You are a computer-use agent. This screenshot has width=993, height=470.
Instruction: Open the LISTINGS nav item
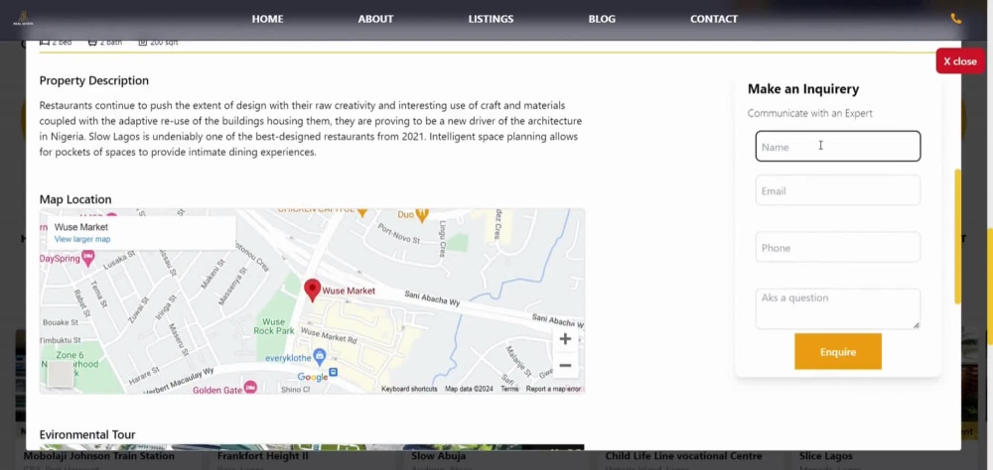(x=491, y=19)
